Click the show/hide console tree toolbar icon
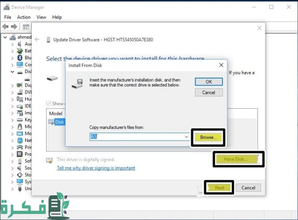 pyautogui.click(x=26, y=27)
